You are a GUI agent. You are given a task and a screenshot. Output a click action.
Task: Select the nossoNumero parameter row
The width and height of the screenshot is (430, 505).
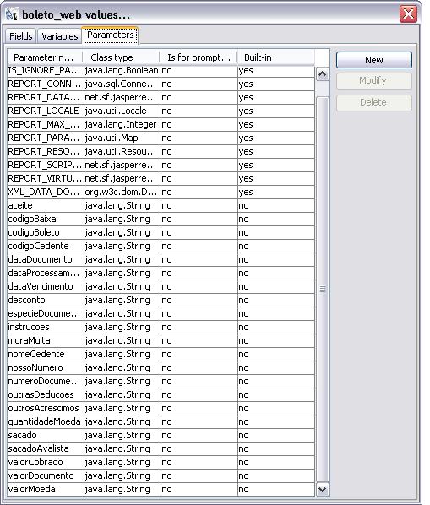[161, 368]
